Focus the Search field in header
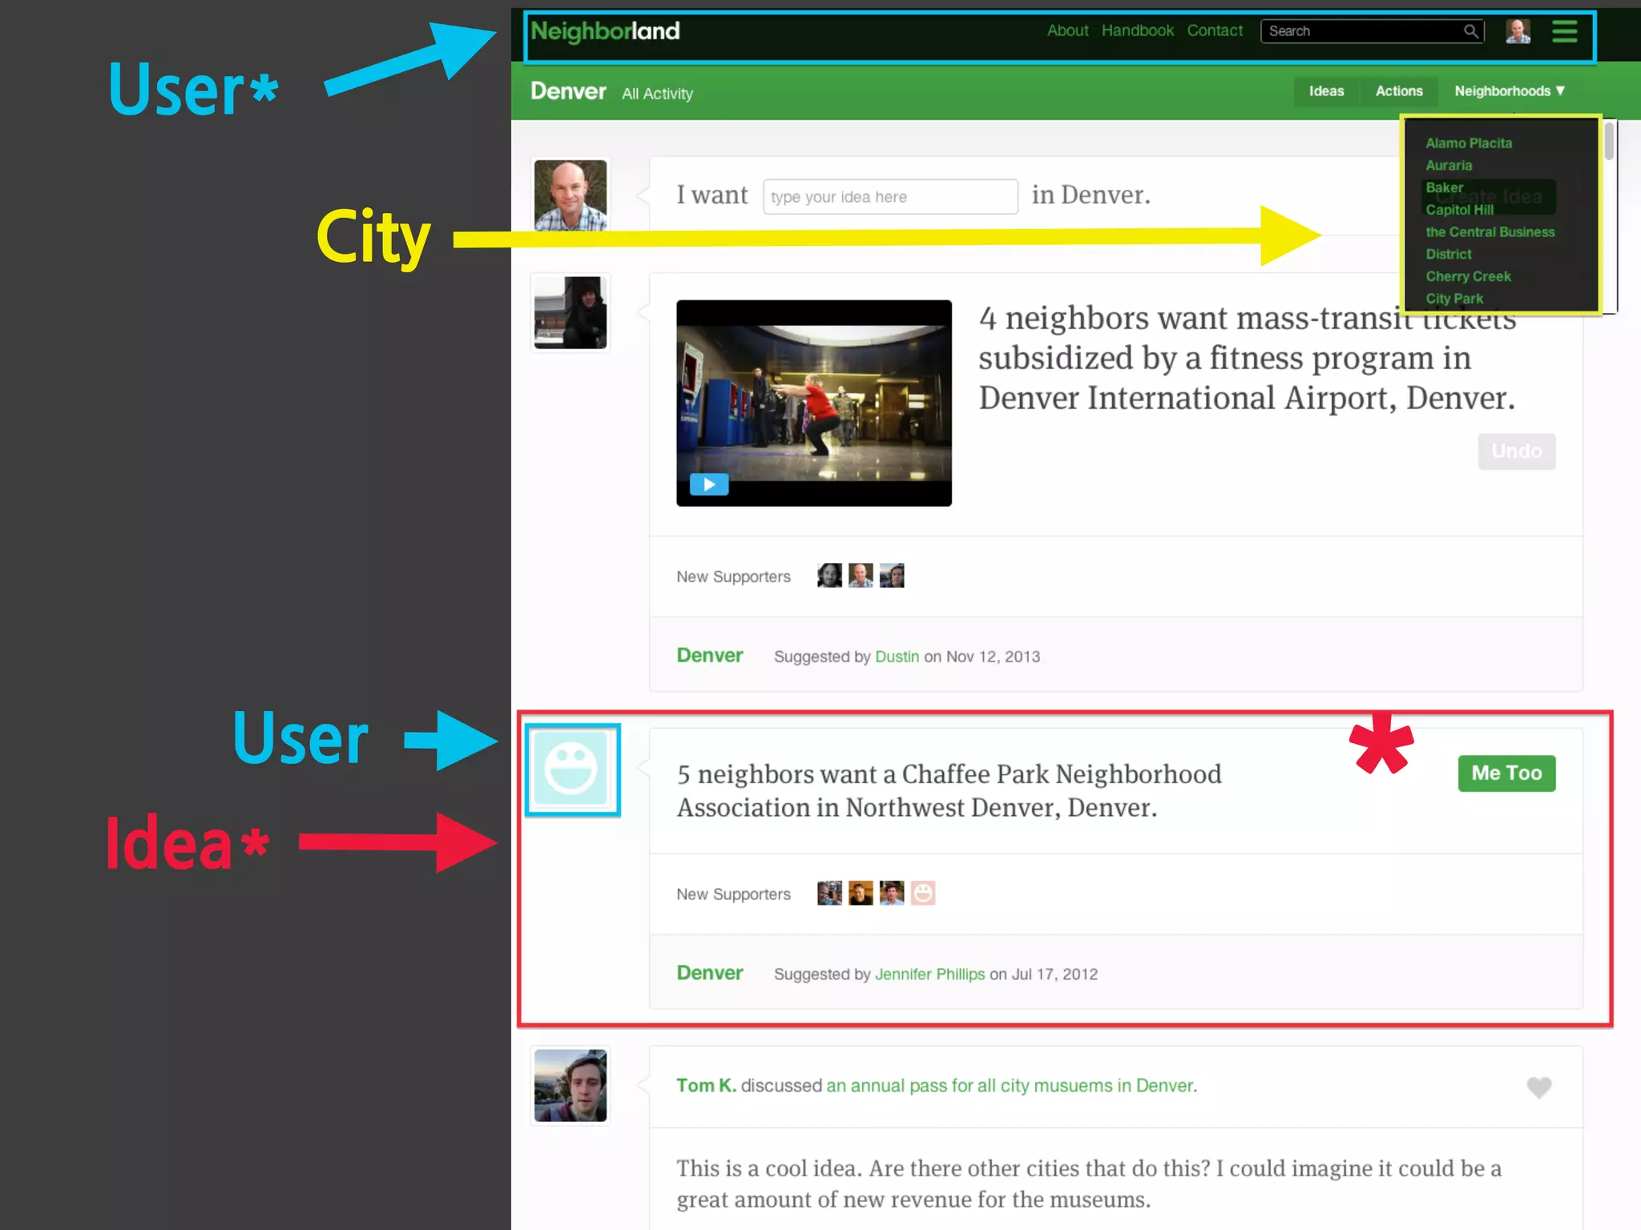The image size is (1641, 1230). [x=1372, y=31]
